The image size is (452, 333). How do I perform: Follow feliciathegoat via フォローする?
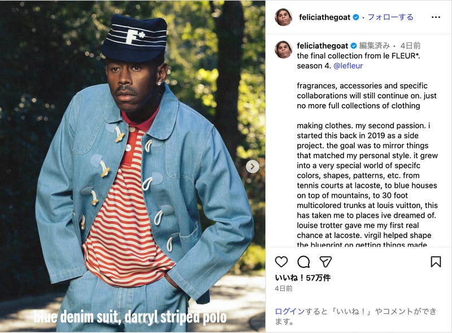click(x=390, y=18)
